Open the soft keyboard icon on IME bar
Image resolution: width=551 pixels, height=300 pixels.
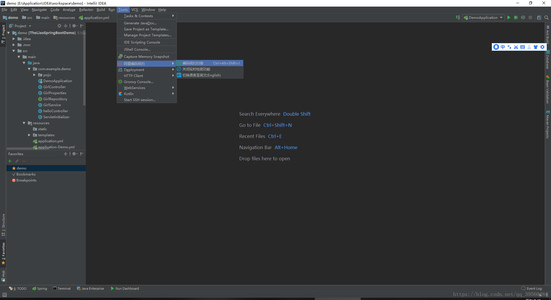[x=523, y=47]
